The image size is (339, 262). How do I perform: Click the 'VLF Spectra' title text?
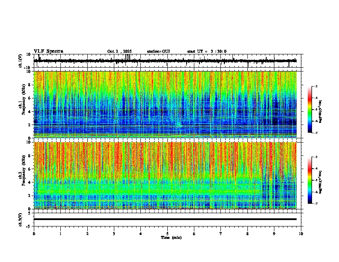click(48, 51)
